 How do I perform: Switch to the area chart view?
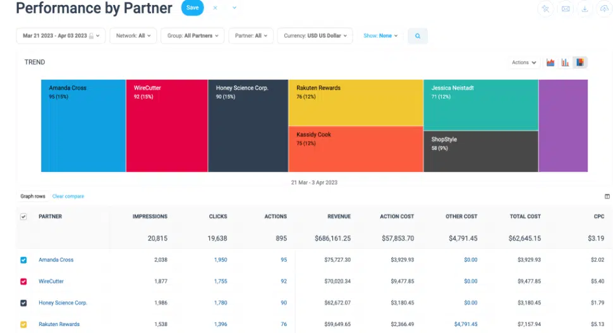[550, 63]
